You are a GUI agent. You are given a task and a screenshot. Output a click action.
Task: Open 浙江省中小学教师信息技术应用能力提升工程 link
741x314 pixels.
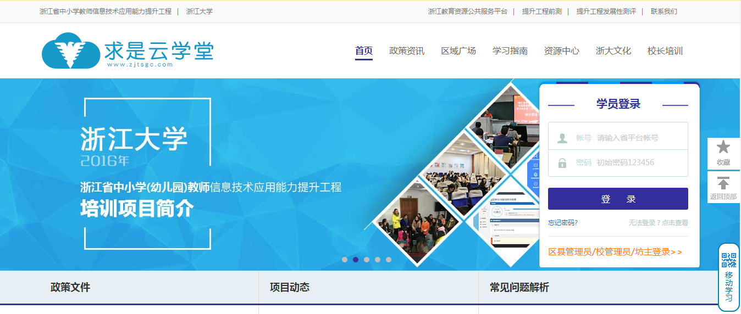(x=106, y=11)
